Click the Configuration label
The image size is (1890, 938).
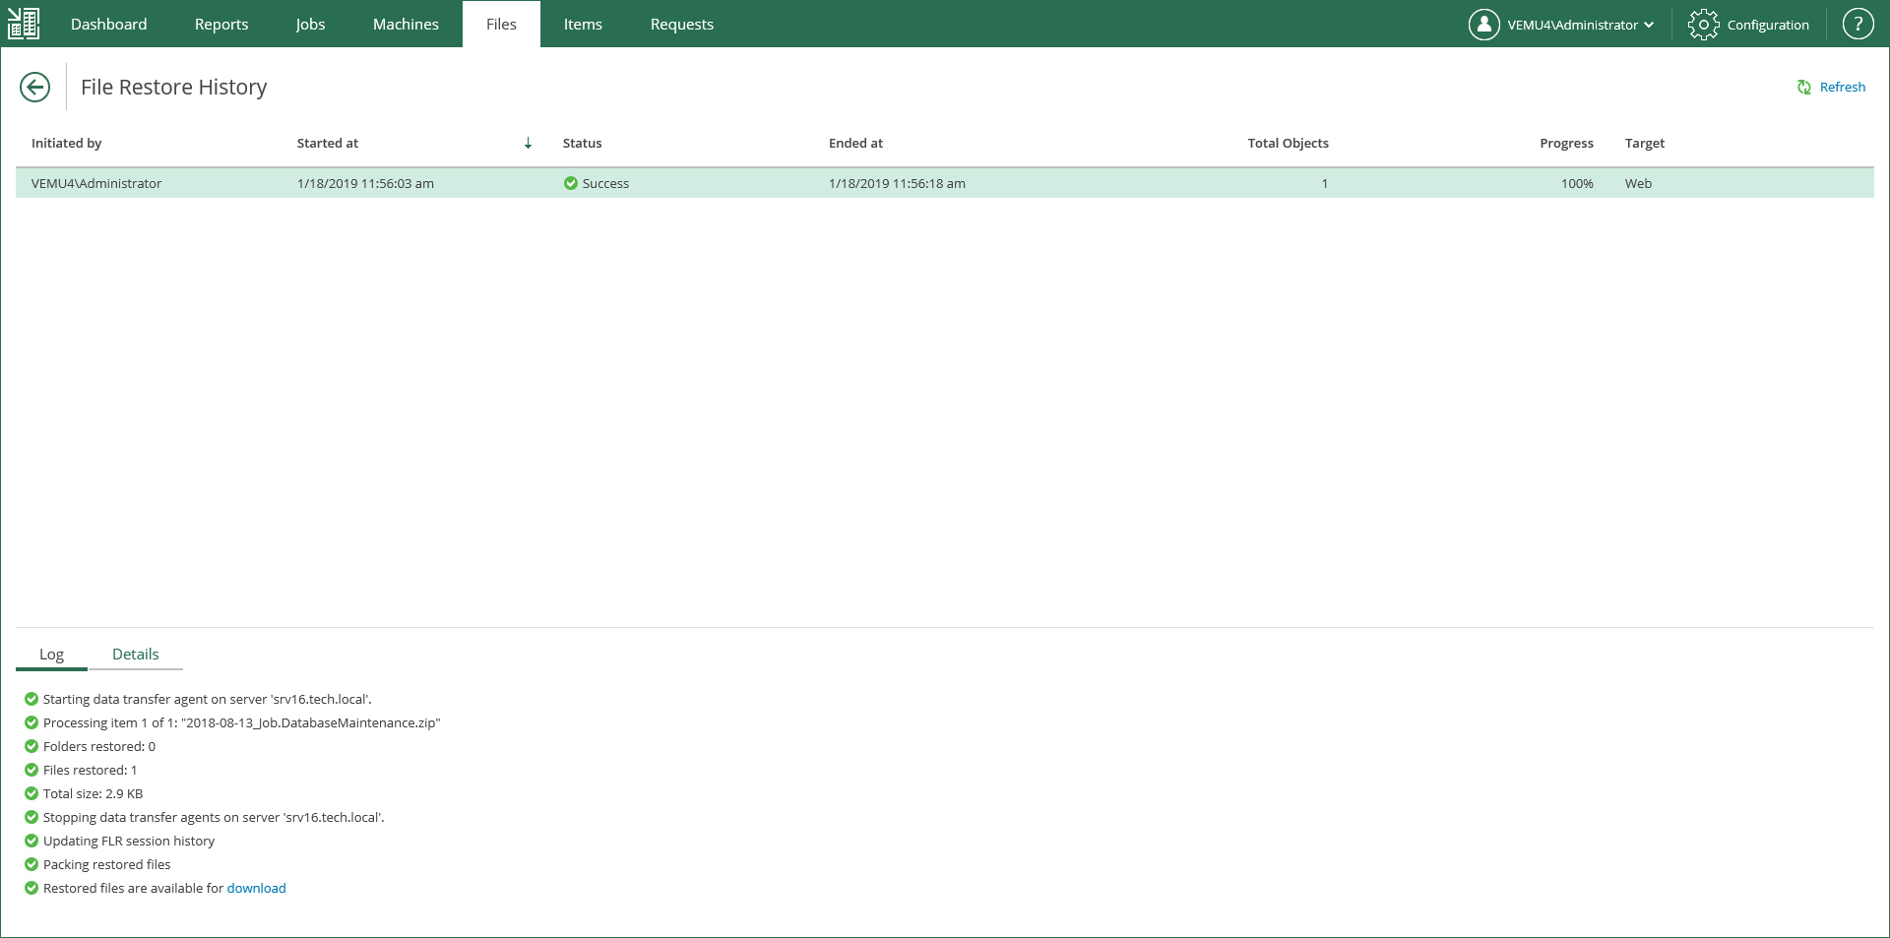1768,25
